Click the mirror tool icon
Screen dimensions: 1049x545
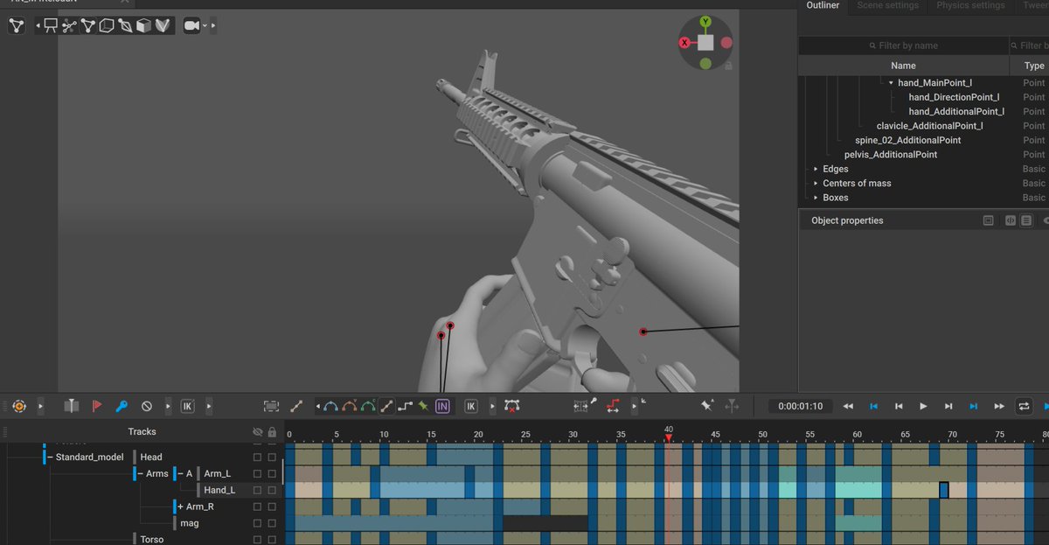[72, 406]
